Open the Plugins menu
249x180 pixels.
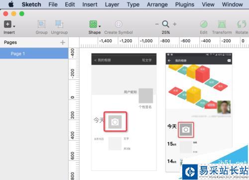(185, 4)
